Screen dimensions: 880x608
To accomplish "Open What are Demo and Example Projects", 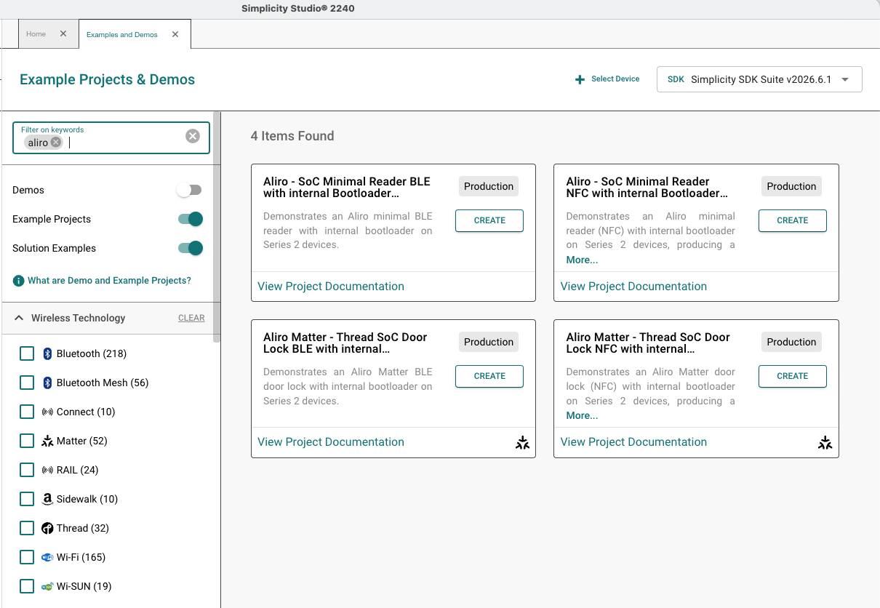I will point(109,281).
